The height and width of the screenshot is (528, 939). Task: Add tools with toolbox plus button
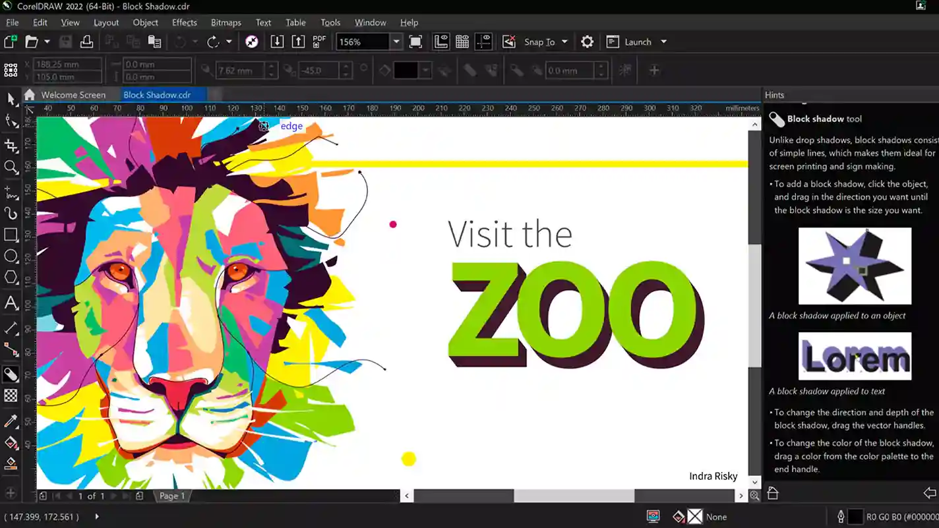click(x=11, y=493)
